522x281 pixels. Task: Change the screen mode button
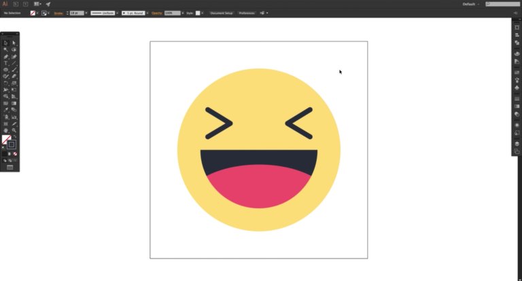[x=10, y=167]
